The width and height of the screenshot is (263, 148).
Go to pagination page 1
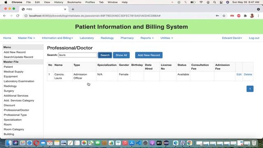click(250, 89)
